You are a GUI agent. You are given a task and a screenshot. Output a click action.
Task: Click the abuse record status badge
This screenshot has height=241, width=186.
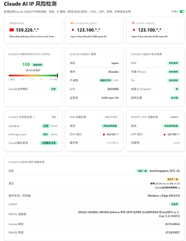coord(174,98)
